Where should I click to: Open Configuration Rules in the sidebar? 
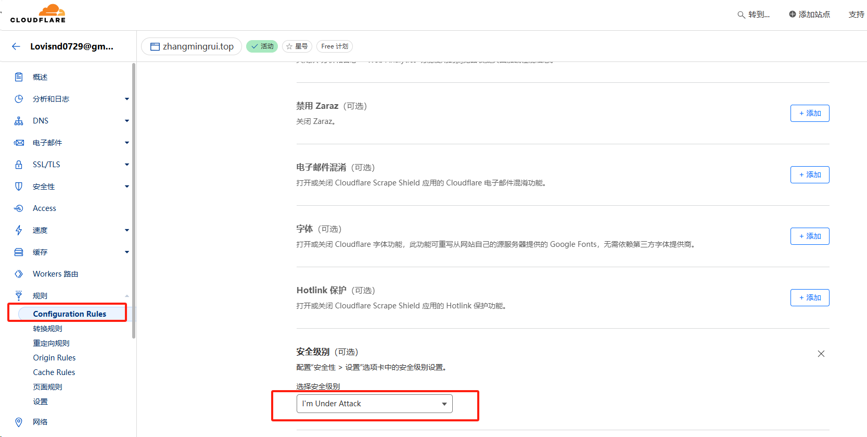pos(69,314)
